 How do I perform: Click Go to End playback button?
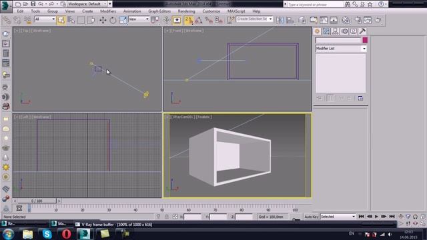[x=392, y=216]
